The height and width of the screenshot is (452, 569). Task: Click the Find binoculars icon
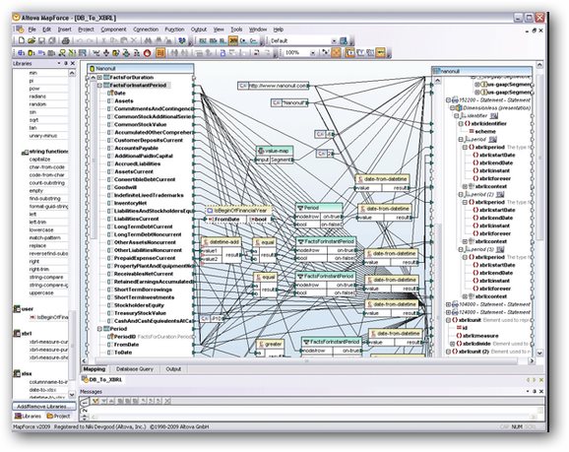pyautogui.click(x=148, y=40)
